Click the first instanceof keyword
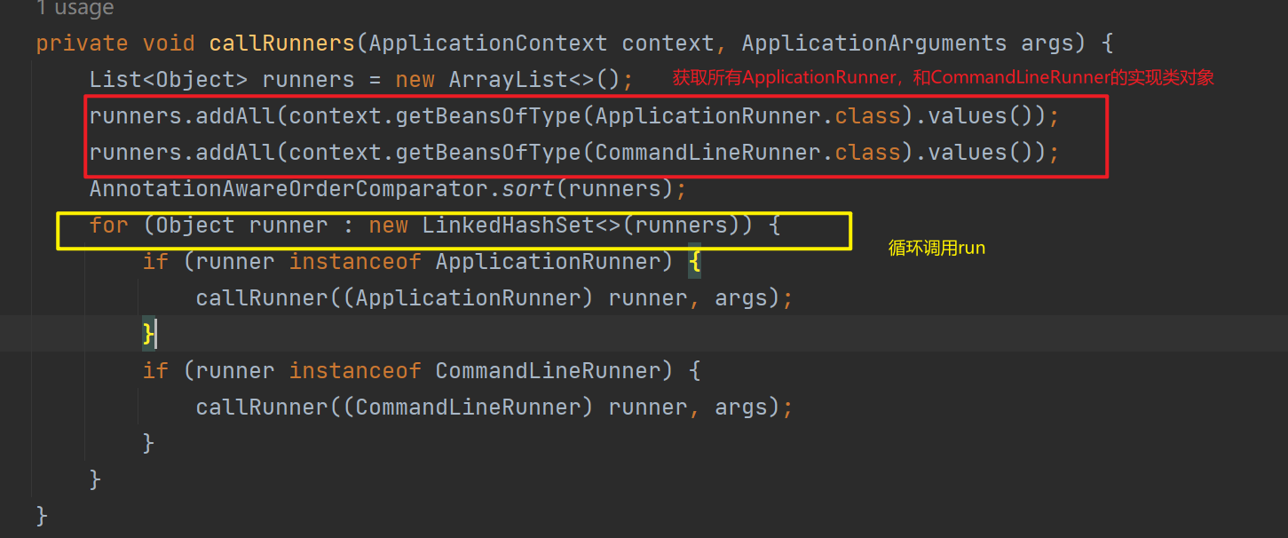Screen dimensions: 1288x538 (355, 262)
